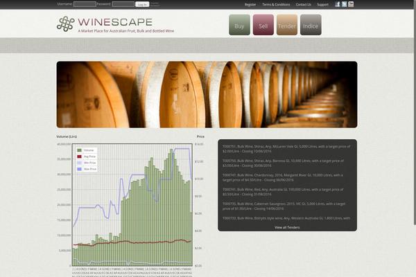The image size is (416, 277).
Task: Open tender T000733 Botrytis style wine
Action: [x=286, y=218]
